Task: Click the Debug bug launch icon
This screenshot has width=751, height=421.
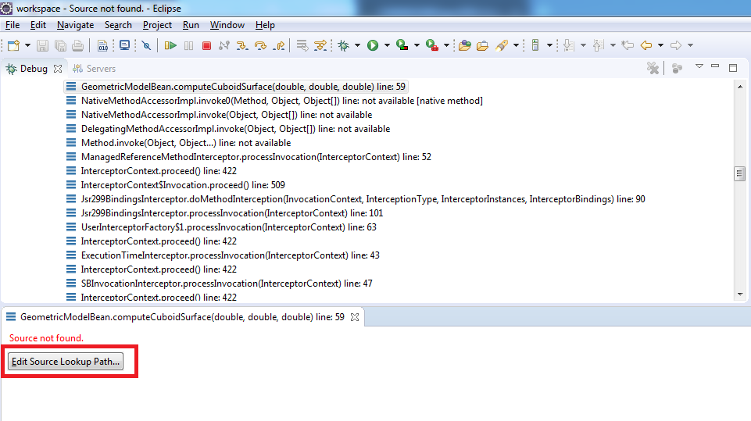Action: coord(343,45)
